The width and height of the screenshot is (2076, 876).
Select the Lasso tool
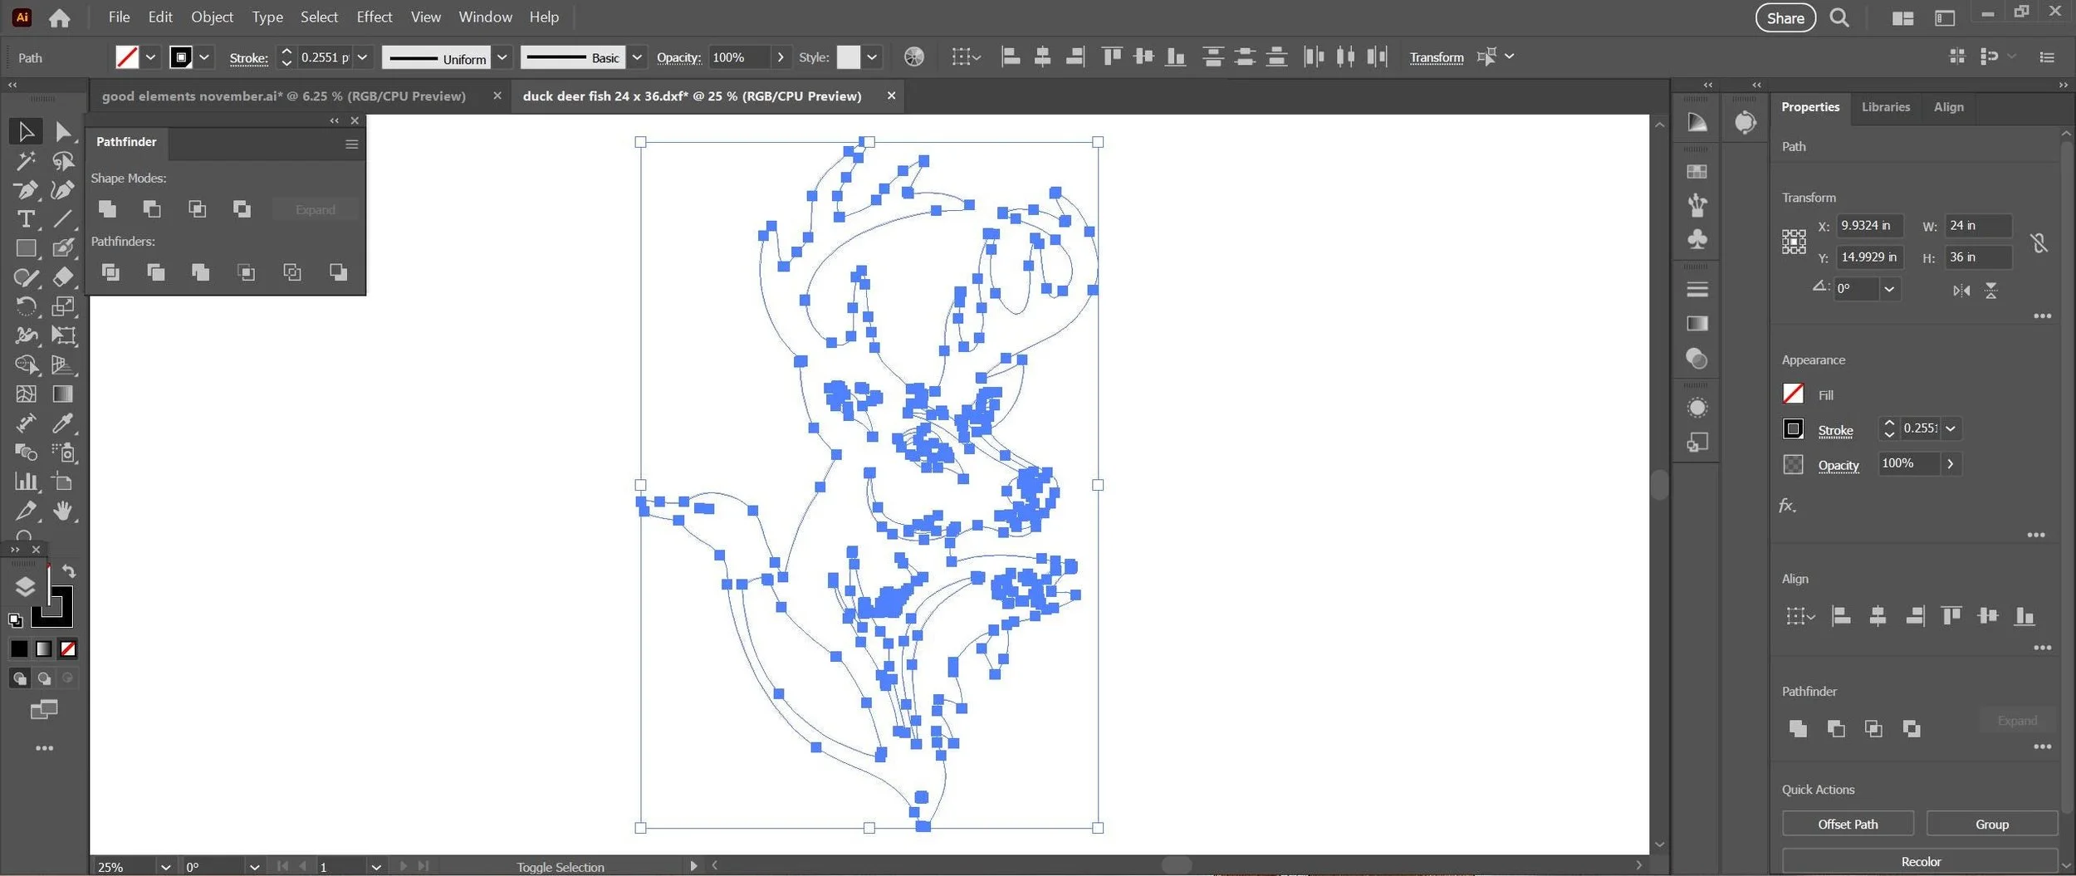(63, 161)
